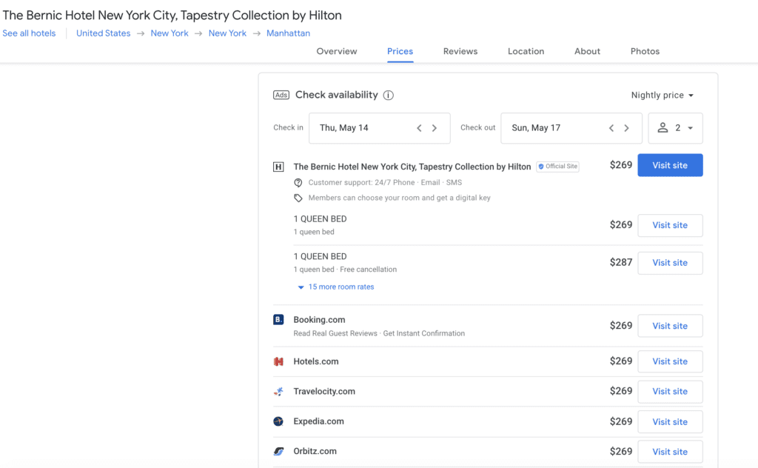Select the Location tab
The height and width of the screenshot is (468, 758).
click(526, 51)
